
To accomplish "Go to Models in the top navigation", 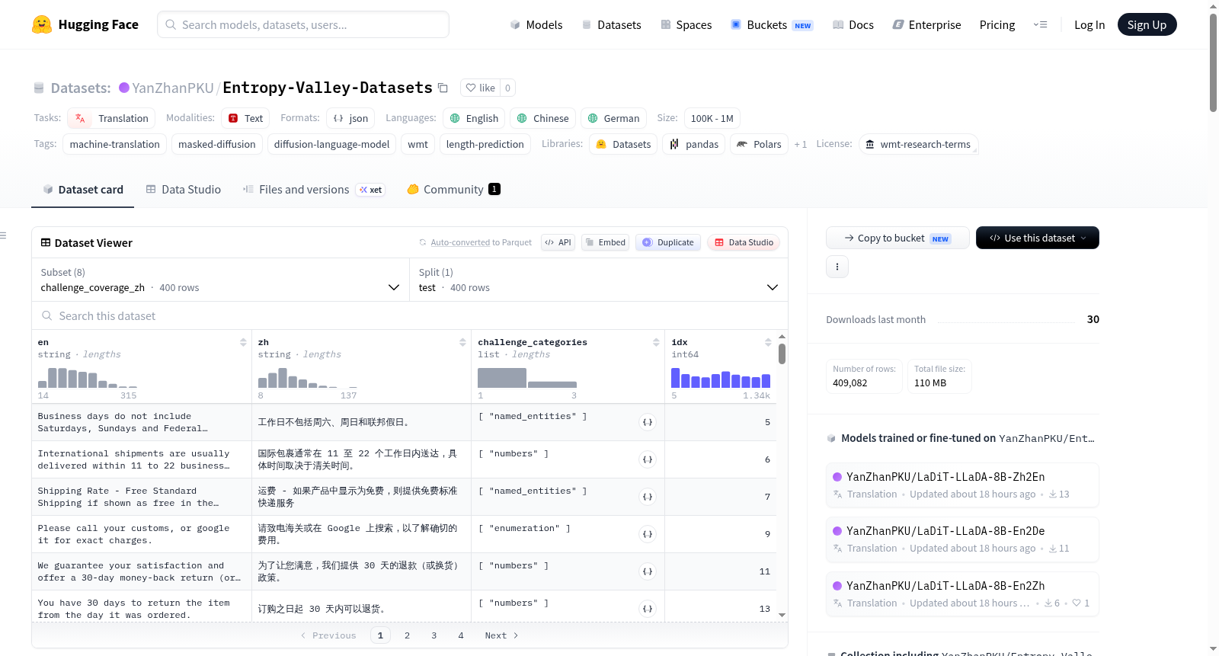I will click(x=536, y=24).
